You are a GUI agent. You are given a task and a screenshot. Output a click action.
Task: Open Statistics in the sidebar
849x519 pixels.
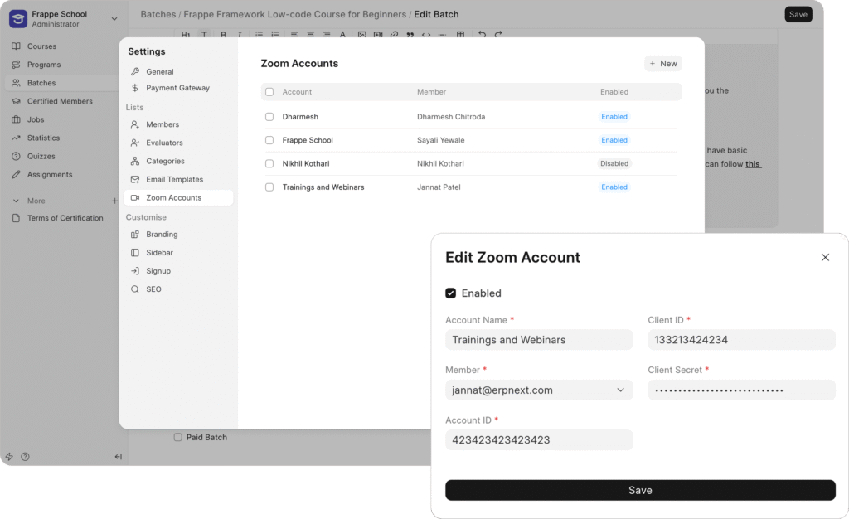point(43,138)
